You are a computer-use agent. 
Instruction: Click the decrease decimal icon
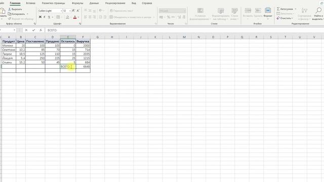[x=183, y=17]
